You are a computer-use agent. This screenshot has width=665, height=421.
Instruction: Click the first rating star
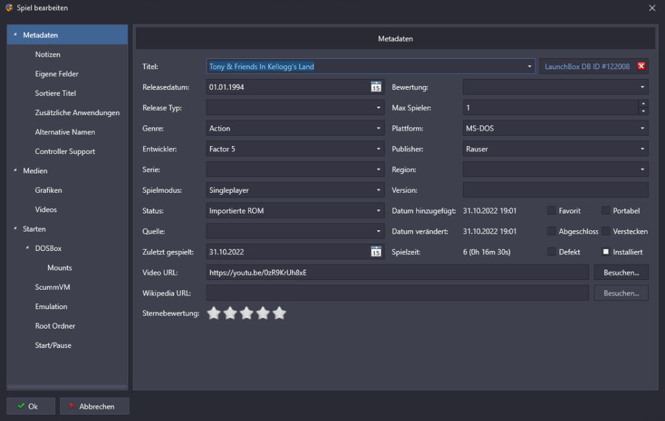coord(214,314)
